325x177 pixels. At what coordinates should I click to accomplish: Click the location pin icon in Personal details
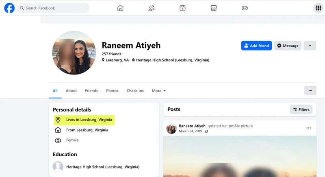[x=58, y=120]
